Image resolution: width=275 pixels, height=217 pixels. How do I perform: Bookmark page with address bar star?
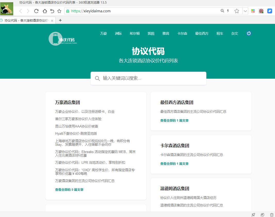click(x=237, y=11)
